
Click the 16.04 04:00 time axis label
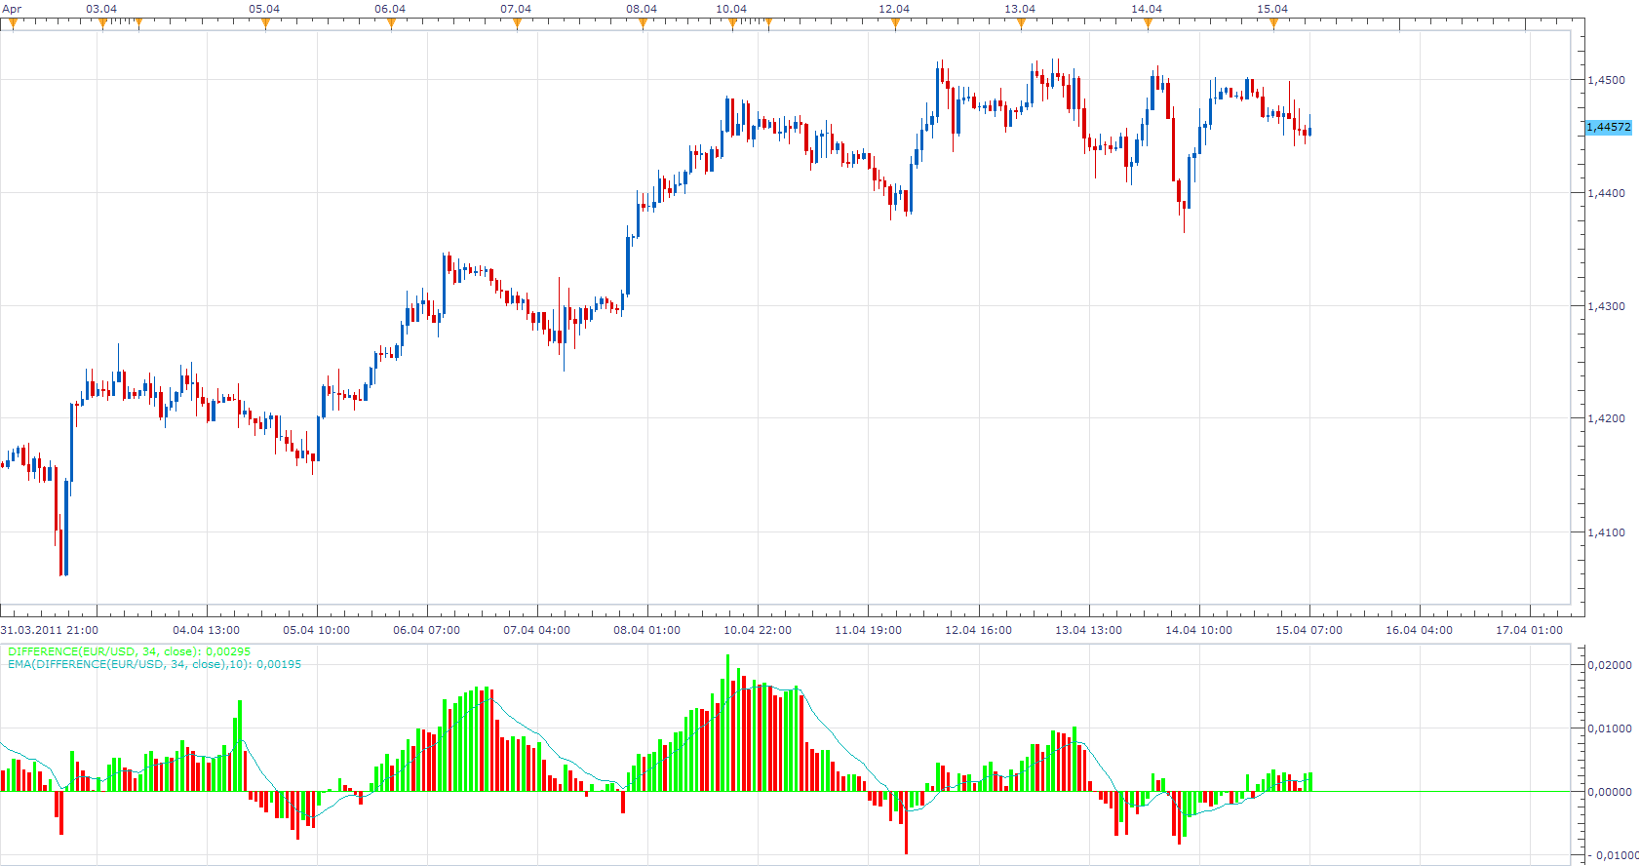1419,630
